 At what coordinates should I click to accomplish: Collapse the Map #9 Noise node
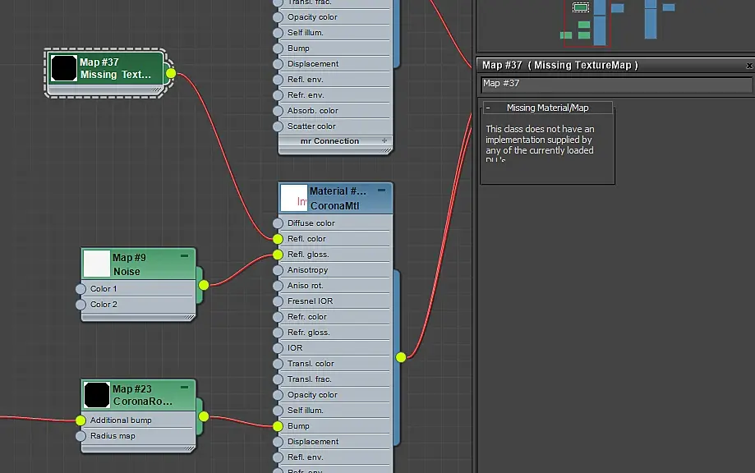pos(184,256)
